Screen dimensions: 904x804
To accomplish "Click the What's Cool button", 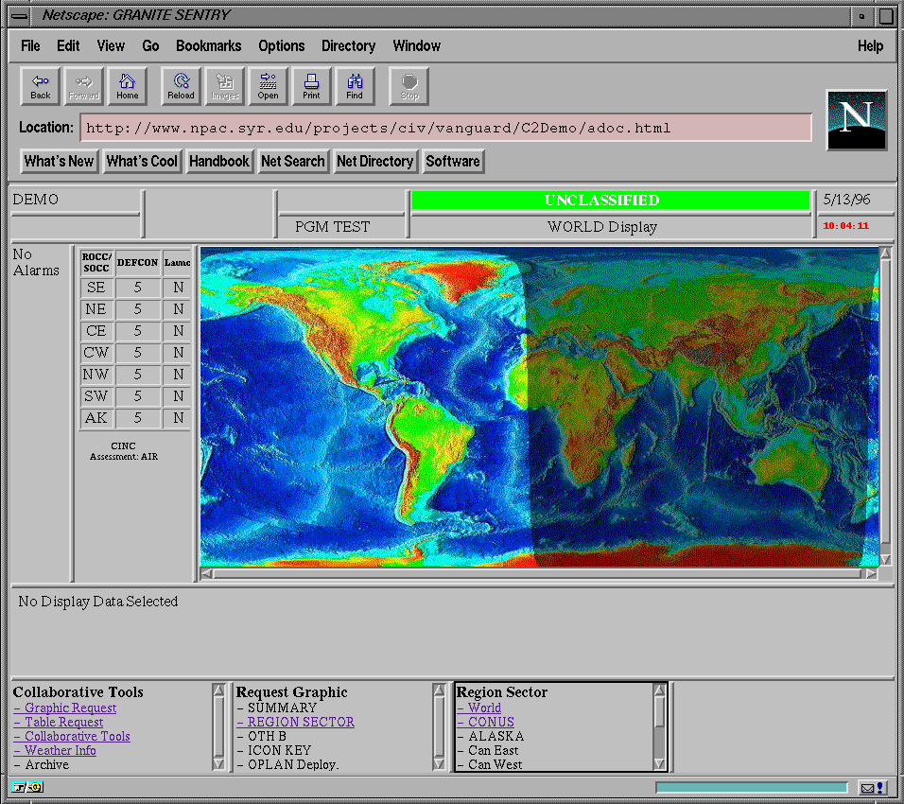I will click(142, 161).
